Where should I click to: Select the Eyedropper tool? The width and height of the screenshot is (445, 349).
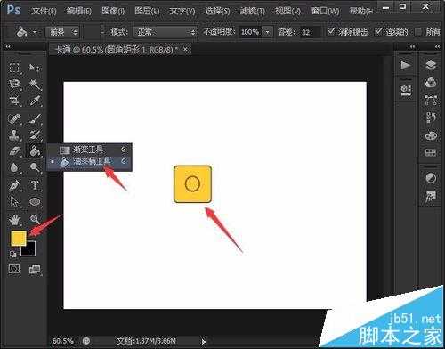click(35, 101)
